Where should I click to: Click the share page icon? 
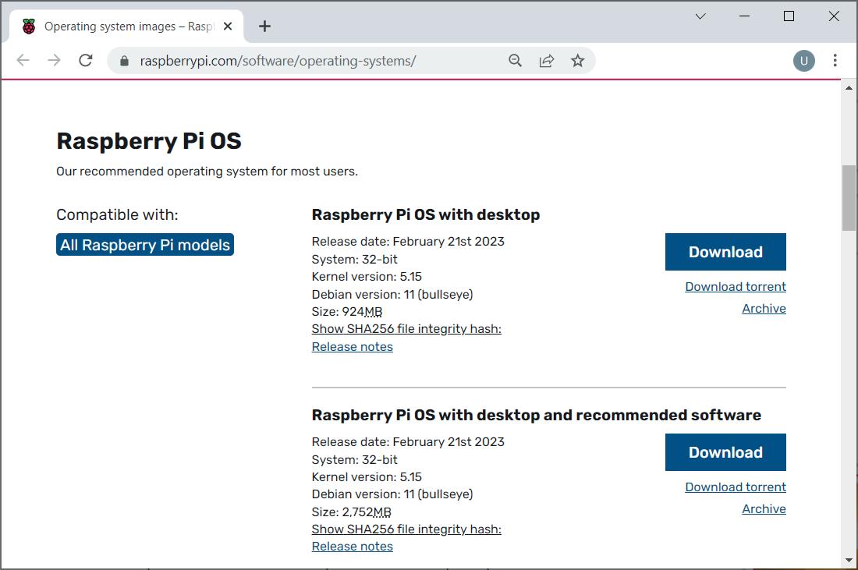pyautogui.click(x=546, y=60)
